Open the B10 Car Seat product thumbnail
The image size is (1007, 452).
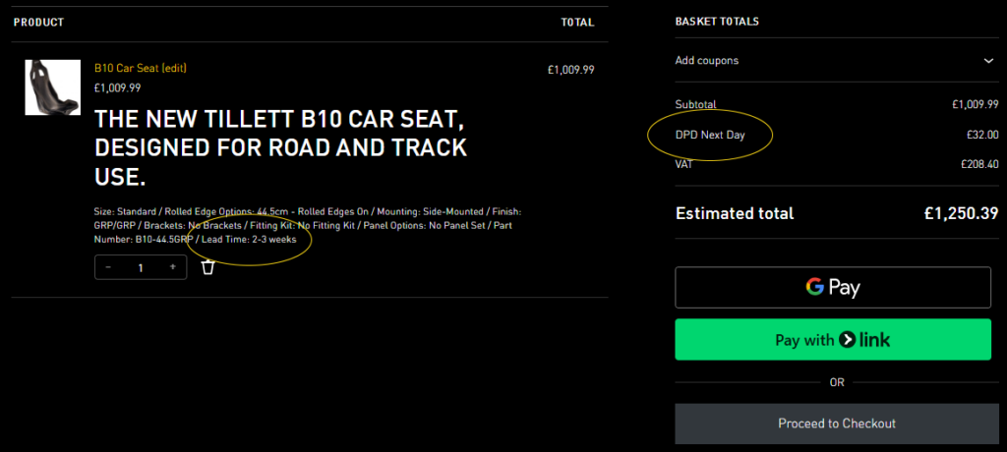coord(52,87)
